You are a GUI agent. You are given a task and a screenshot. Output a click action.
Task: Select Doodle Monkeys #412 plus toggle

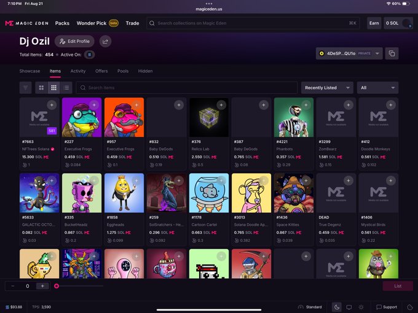click(391, 105)
